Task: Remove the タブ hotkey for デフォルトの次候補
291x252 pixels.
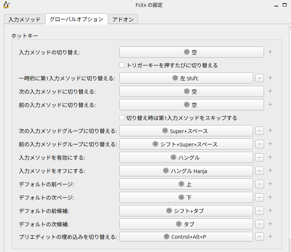Action: click(x=260, y=224)
